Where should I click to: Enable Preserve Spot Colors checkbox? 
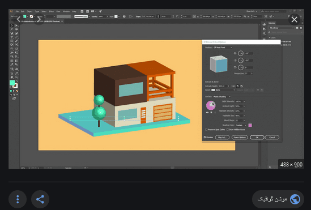click(206, 130)
